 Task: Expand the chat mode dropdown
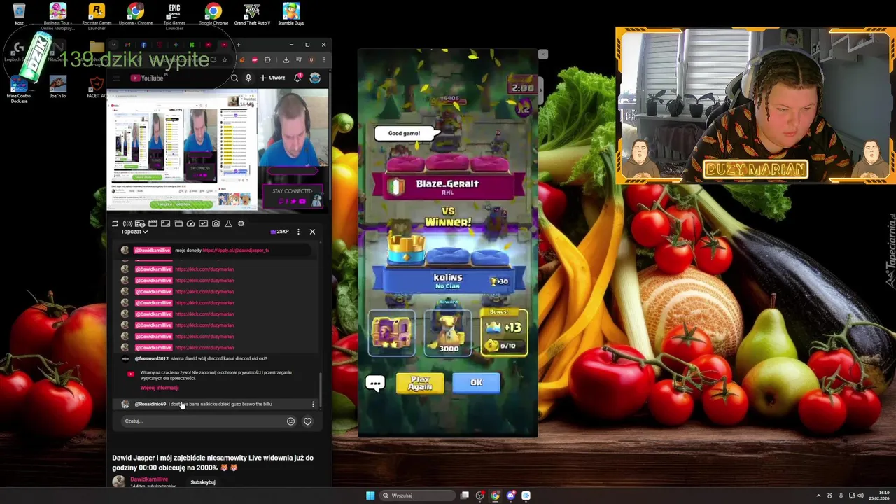click(135, 232)
